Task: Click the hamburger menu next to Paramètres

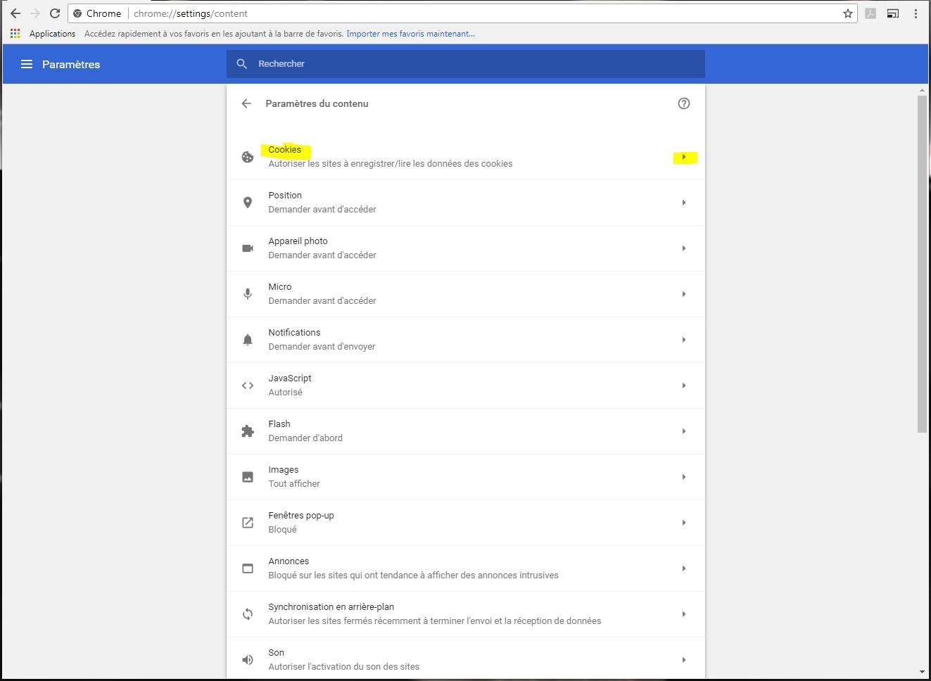Action: (x=27, y=64)
